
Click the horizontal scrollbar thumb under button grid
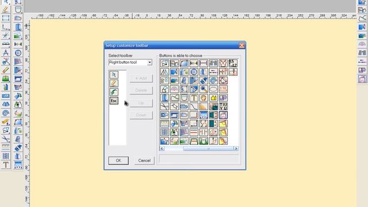[x=208, y=148]
